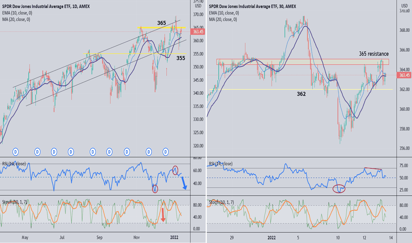The image size is (412, 243).
Task: Click the RSI (14, close) label in 30-minute chart
Action: [221, 163]
